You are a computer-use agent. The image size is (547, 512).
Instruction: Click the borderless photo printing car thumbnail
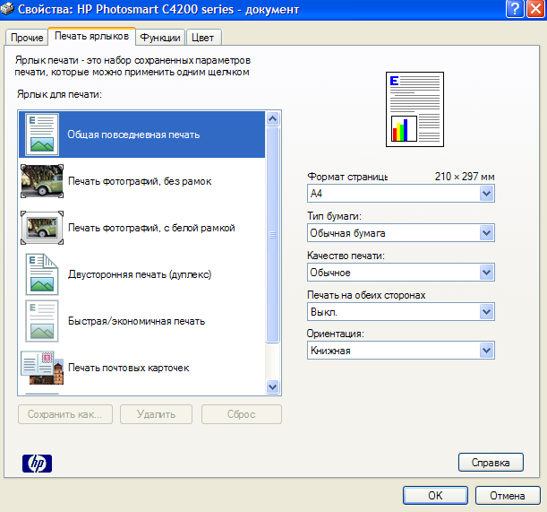pos(42,181)
